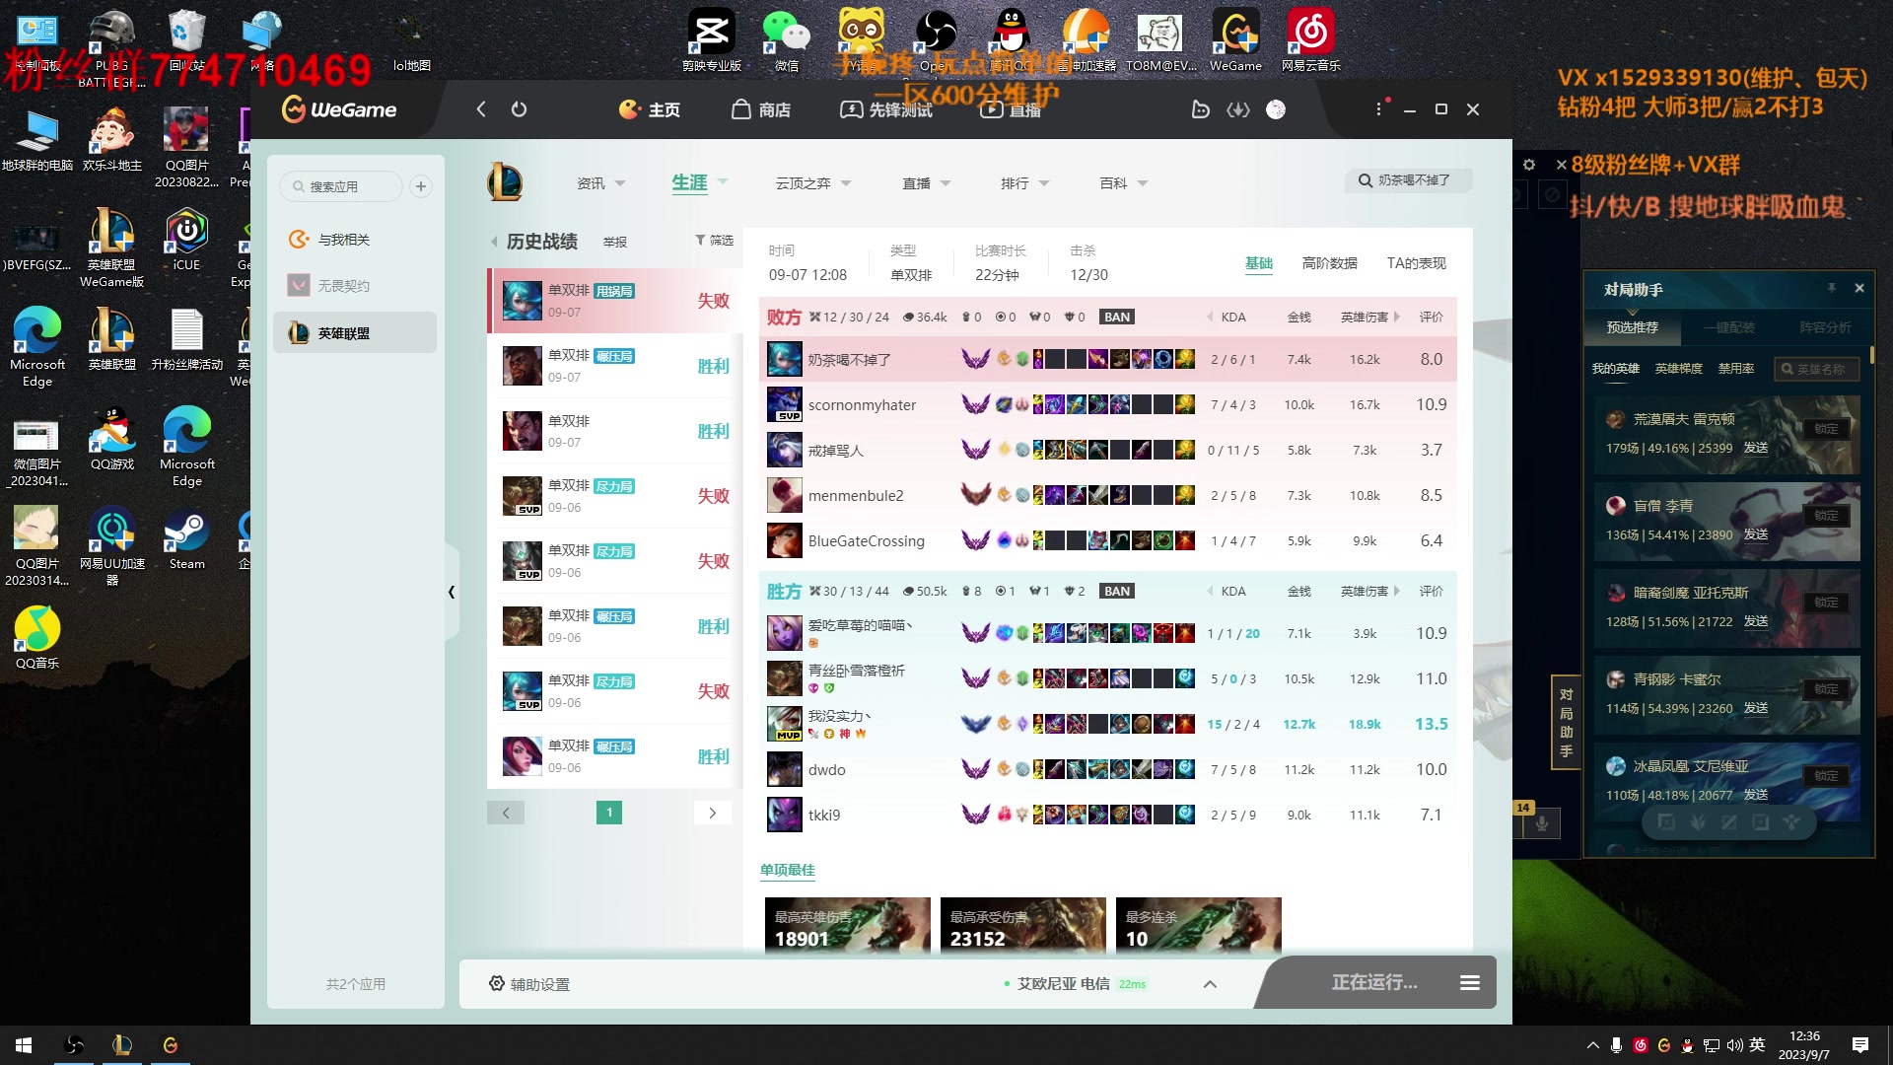Select 基础 tab
1893x1065 pixels.
[1259, 263]
